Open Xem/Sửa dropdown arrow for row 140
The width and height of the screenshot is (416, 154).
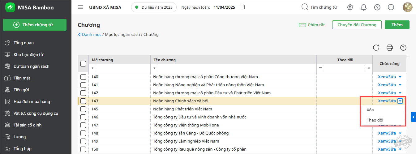pos(400,77)
